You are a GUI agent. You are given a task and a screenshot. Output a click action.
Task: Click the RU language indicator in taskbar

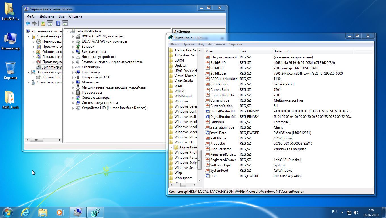334,212
